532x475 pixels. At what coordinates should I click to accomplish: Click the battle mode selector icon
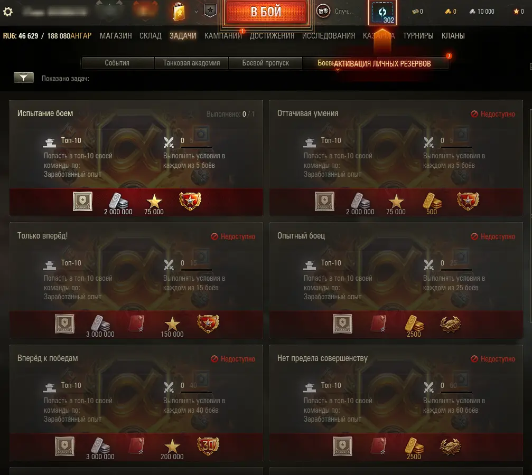[x=323, y=11]
